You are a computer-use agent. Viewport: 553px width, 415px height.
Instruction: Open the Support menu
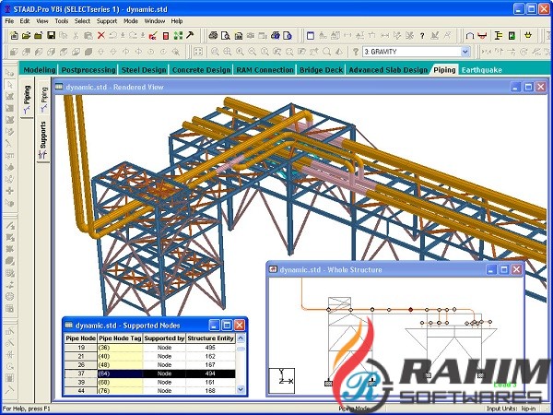pyautogui.click(x=107, y=20)
